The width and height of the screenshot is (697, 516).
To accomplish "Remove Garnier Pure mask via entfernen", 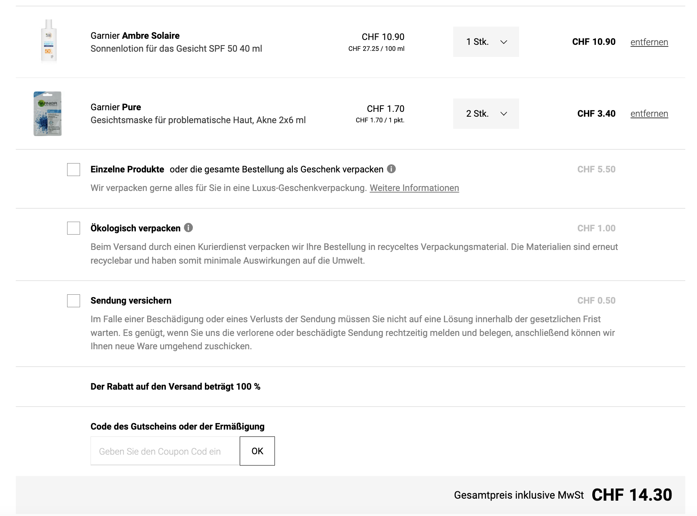I will [649, 114].
